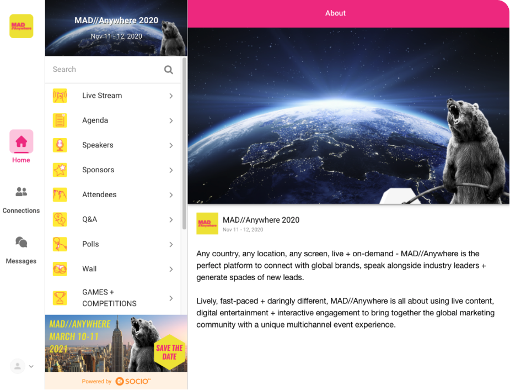Click the Agenda document icon
Screen dimensions: 510x390
[60, 120]
